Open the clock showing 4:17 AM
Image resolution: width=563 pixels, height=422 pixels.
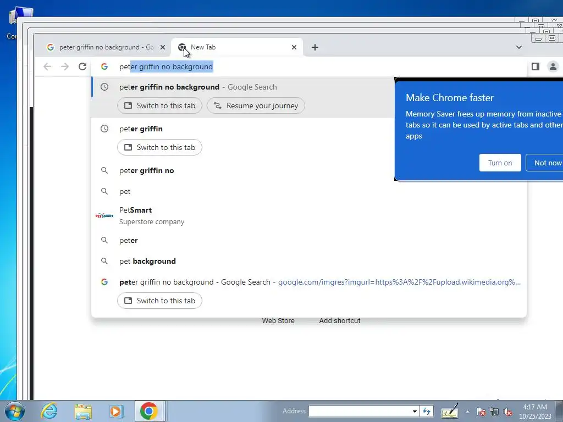coord(535,412)
